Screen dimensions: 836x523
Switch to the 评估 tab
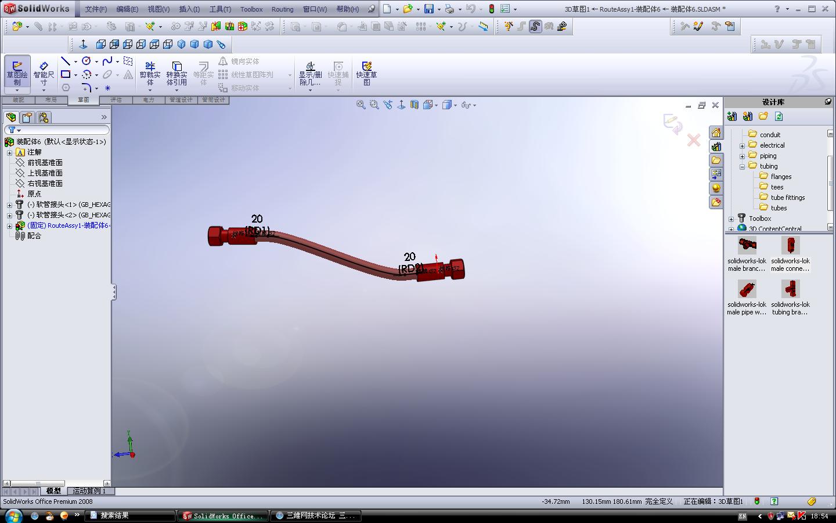pos(116,100)
